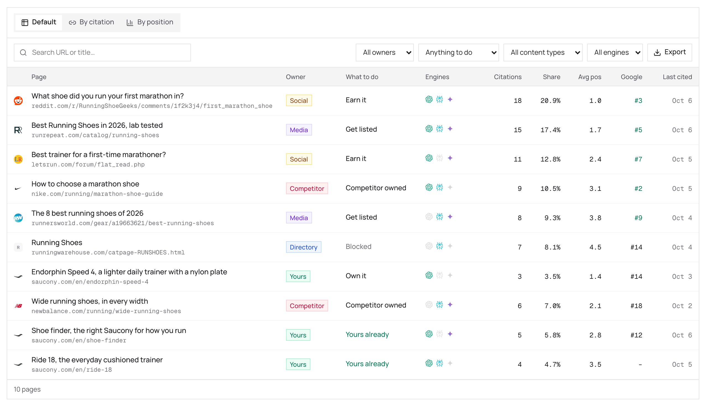This screenshot has height=406, width=706.
Task: Click the Running Warehouse R favicon
Action: coord(18,247)
